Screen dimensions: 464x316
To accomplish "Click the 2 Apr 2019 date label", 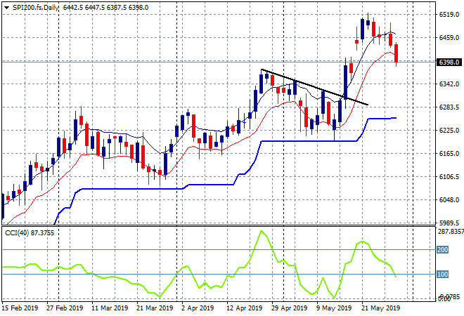I will 198,308.
